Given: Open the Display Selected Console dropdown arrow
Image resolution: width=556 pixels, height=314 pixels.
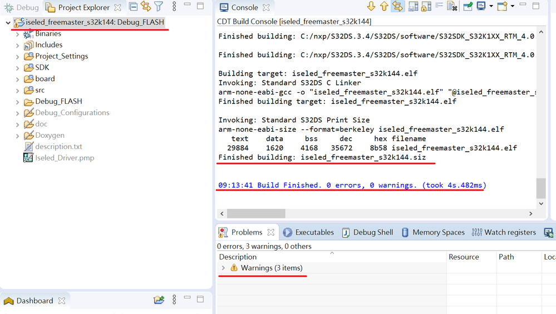Looking at the screenshot, I should (491, 6).
